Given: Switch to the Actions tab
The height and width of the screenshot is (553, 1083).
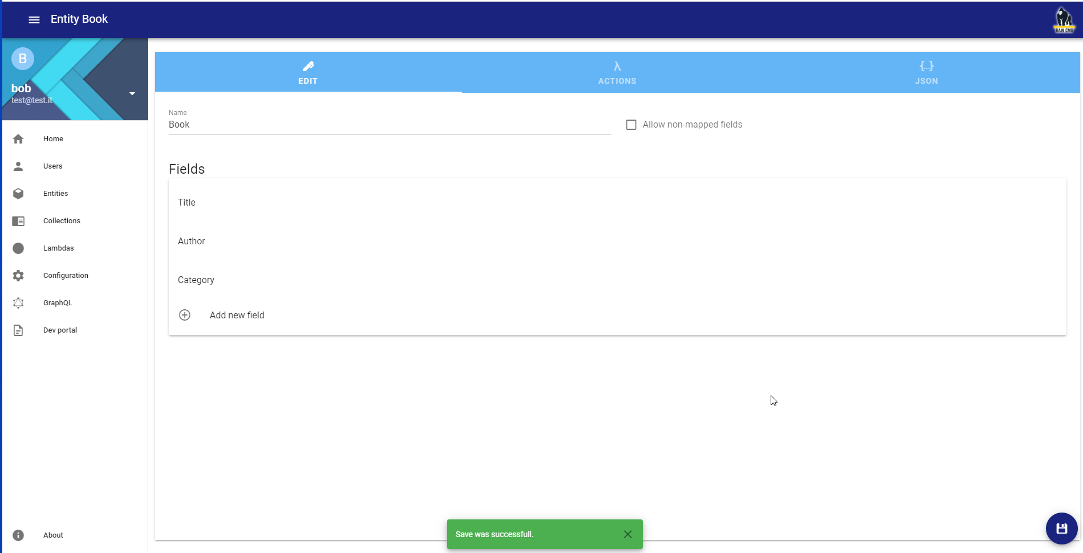Looking at the screenshot, I should [617, 72].
